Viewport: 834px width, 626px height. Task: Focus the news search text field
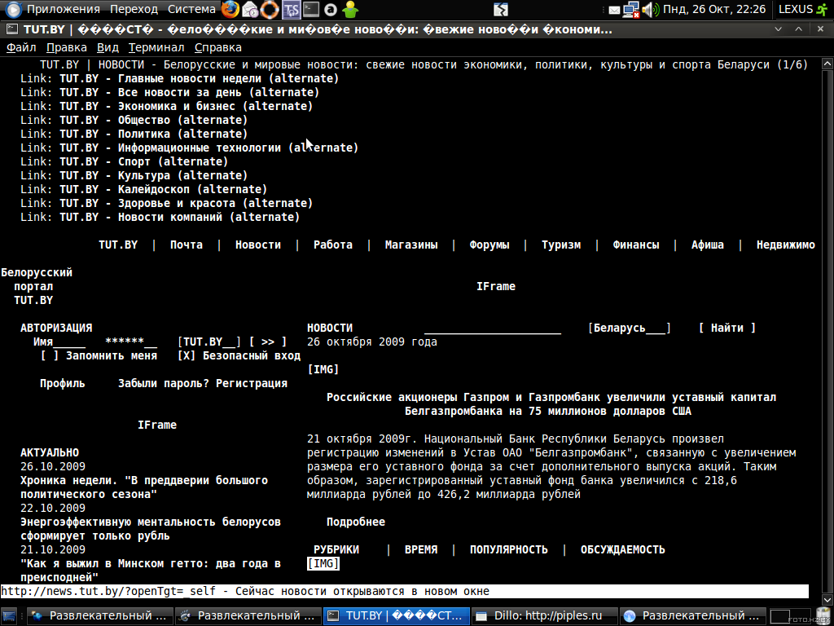[493, 328]
